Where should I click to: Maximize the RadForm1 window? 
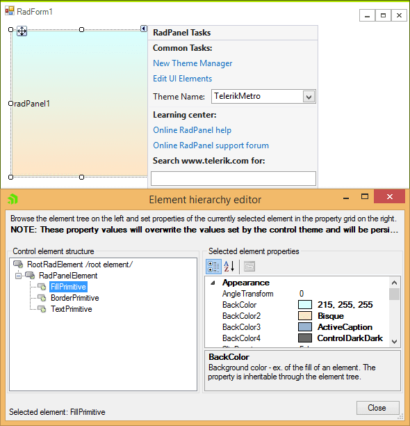click(x=383, y=15)
